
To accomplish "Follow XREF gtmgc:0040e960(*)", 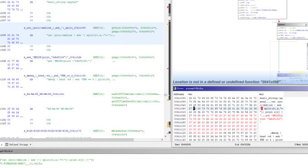I will pos(125,57).
